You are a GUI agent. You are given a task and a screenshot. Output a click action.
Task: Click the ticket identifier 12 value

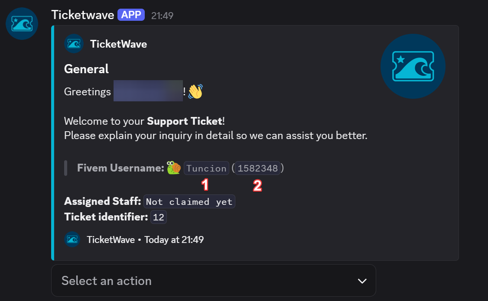(x=159, y=217)
